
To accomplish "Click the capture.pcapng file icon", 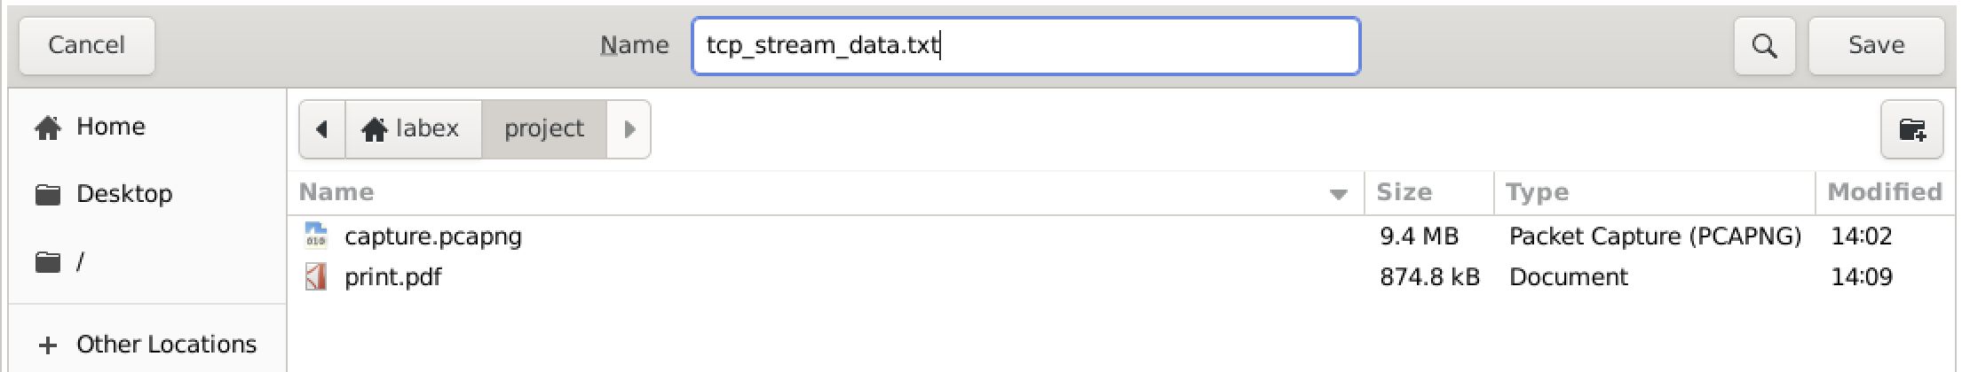I will point(315,236).
